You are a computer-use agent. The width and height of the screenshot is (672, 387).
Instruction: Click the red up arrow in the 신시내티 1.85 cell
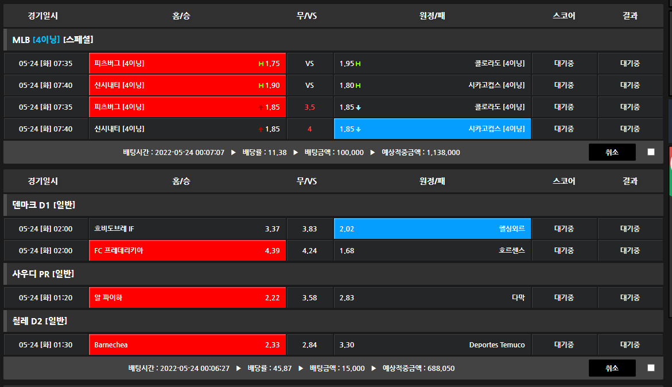point(261,129)
